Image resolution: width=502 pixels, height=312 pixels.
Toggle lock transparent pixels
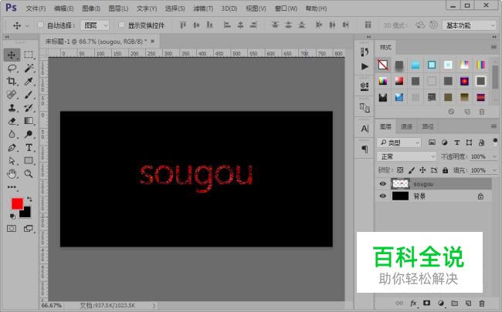400,170
